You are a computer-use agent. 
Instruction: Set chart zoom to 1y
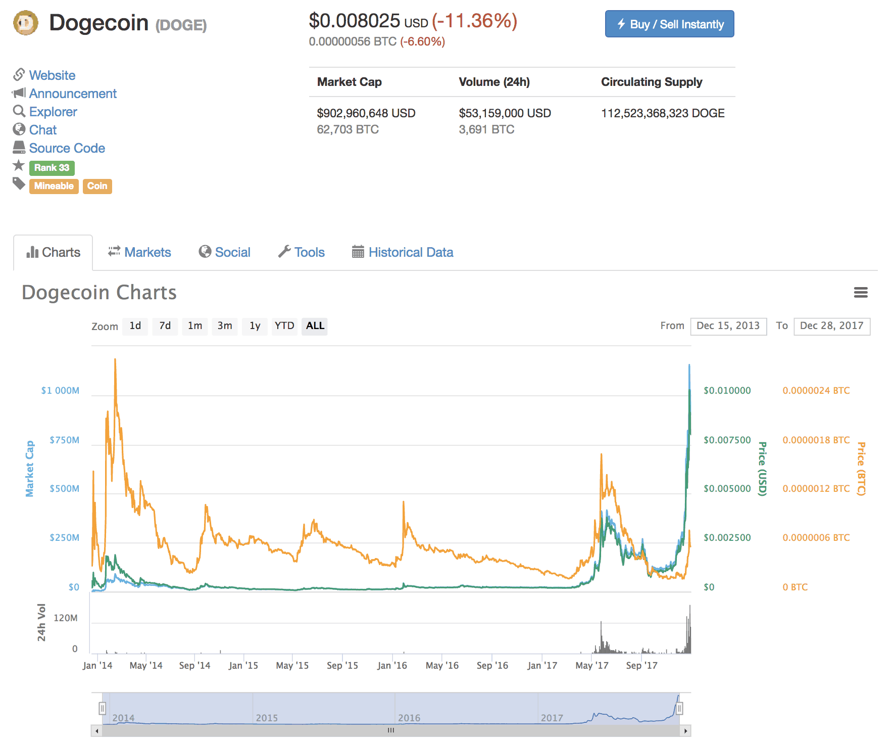[x=255, y=326]
